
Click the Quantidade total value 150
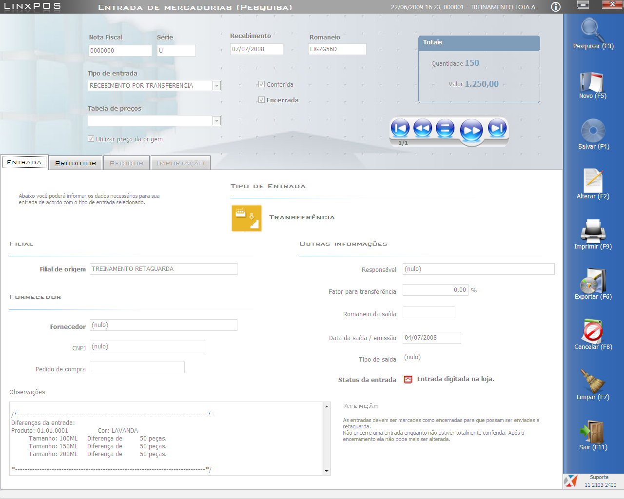[472, 63]
